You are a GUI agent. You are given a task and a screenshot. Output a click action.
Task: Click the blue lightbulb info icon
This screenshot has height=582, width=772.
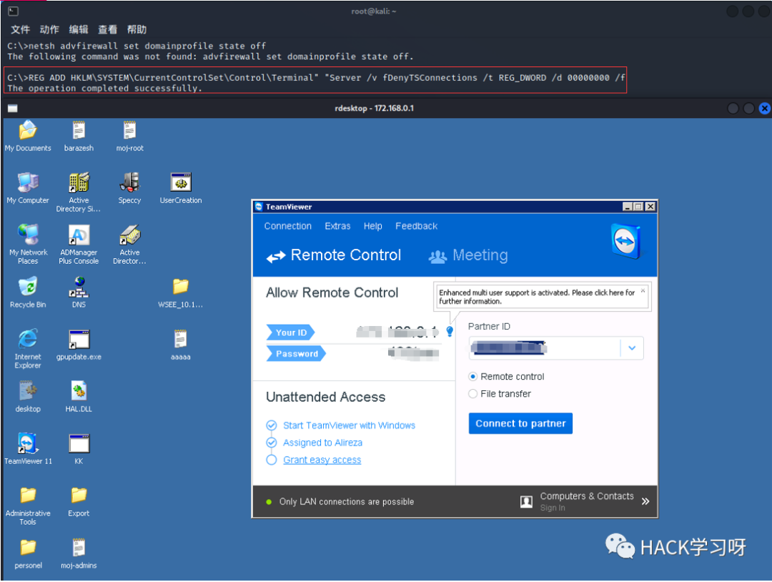point(450,331)
